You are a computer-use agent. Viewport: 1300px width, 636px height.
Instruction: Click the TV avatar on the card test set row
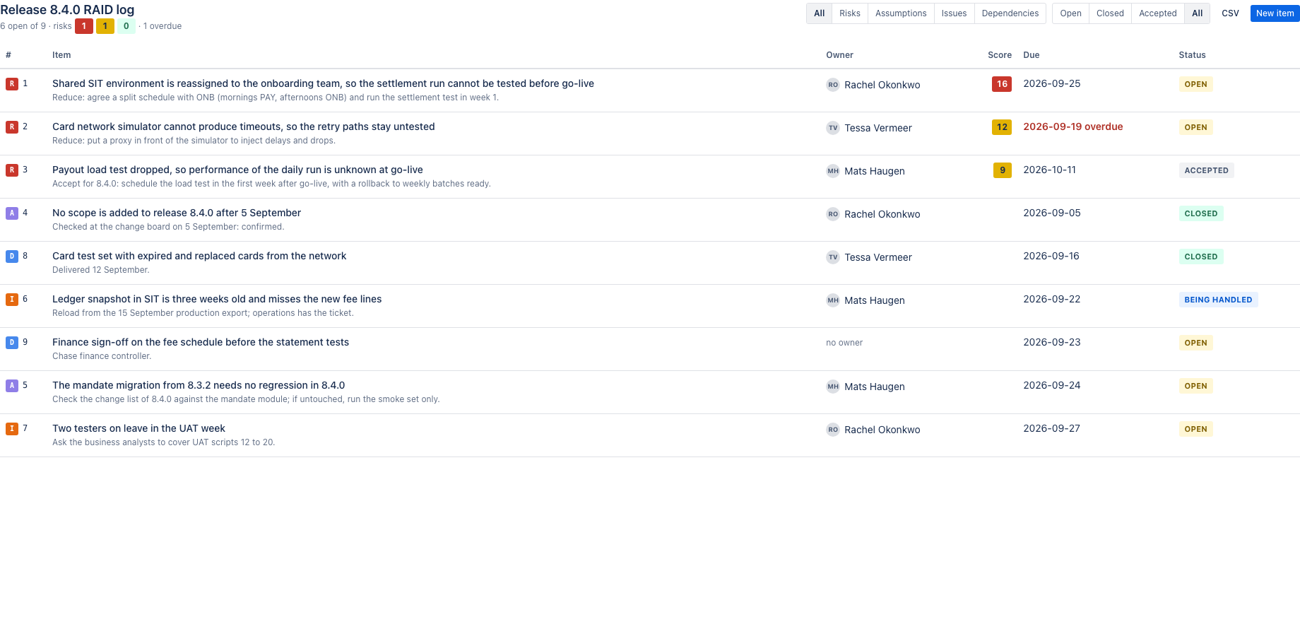[x=833, y=257]
